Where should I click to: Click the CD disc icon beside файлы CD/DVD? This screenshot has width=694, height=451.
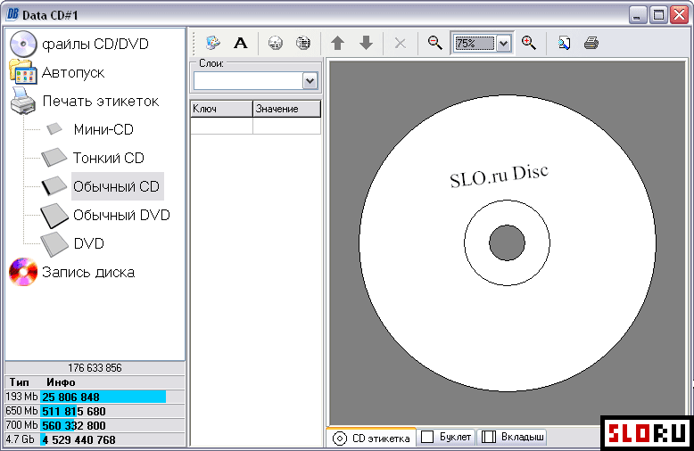click(23, 44)
